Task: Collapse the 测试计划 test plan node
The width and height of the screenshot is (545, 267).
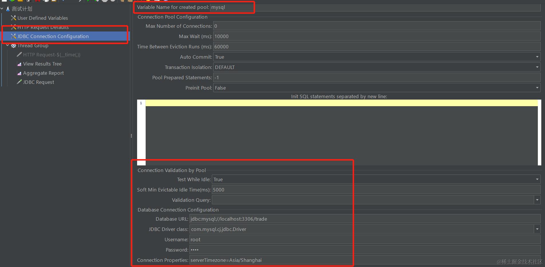Action: click(x=2, y=9)
